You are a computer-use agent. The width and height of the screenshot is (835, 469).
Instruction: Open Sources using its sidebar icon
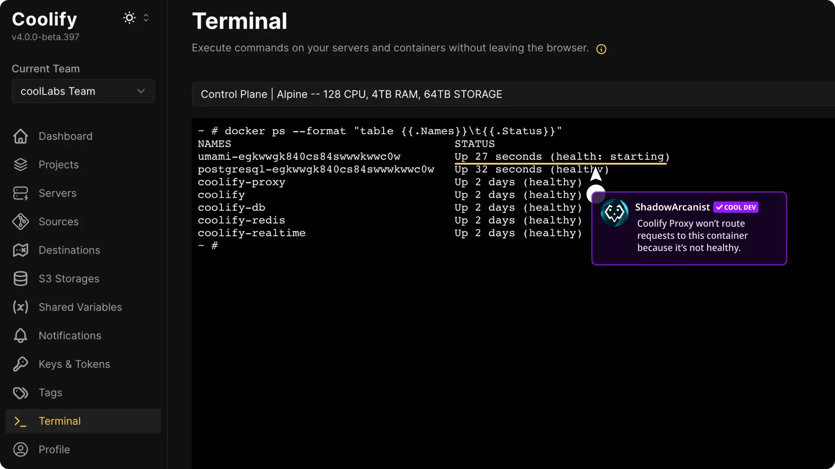[20, 222]
